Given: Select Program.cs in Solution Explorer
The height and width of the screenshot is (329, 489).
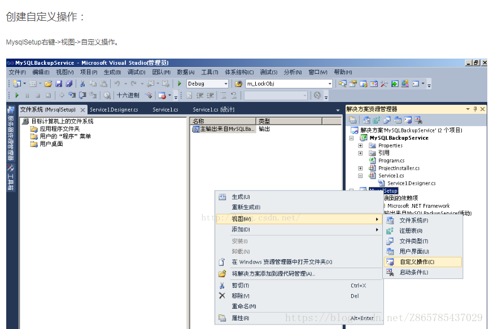Looking at the screenshot, I should coord(391,161).
